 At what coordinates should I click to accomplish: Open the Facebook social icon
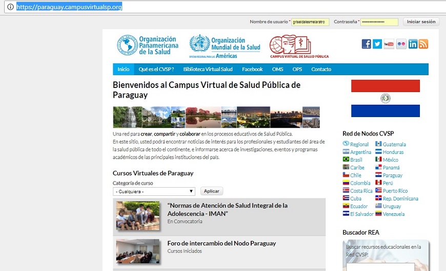367,44
